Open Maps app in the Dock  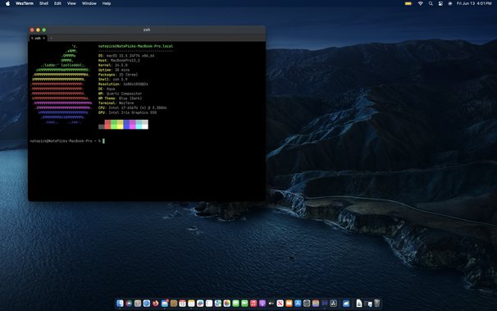coord(218,304)
